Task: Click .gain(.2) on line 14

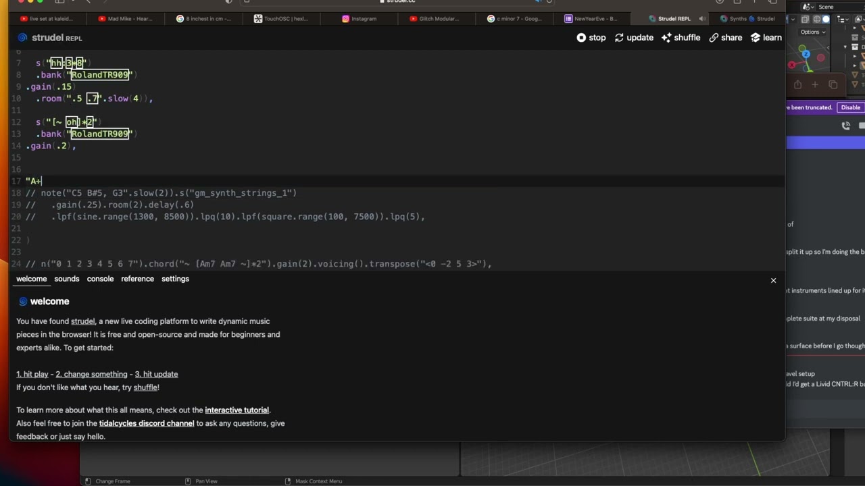Action: [51, 146]
